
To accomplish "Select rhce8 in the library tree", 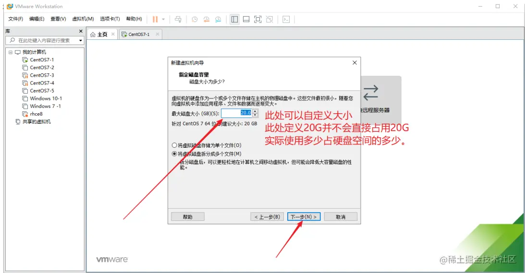I will 36,114.
